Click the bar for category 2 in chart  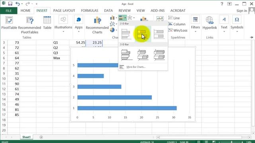115,97
